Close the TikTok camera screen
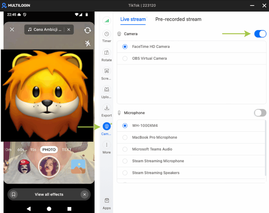Viewport: 269px width, 213px height. point(12,29)
